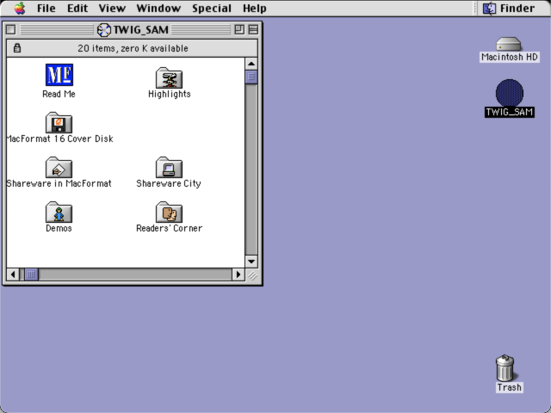Image resolution: width=551 pixels, height=413 pixels.
Task: Click the horizontal scrollbar left arrow
Action: 13,274
